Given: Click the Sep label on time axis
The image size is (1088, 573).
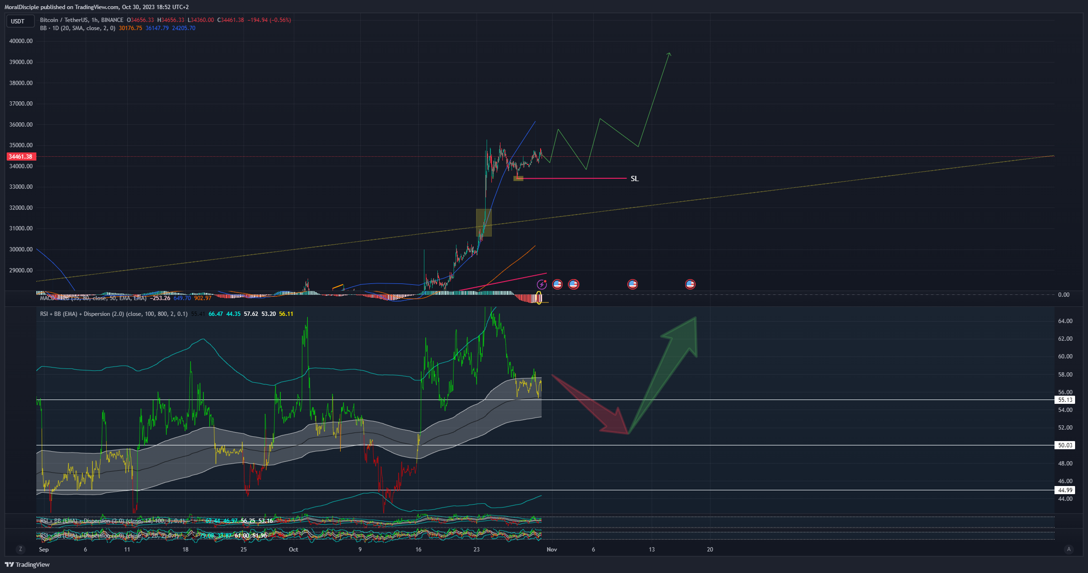Looking at the screenshot, I should pyautogui.click(x=44, y=550).
